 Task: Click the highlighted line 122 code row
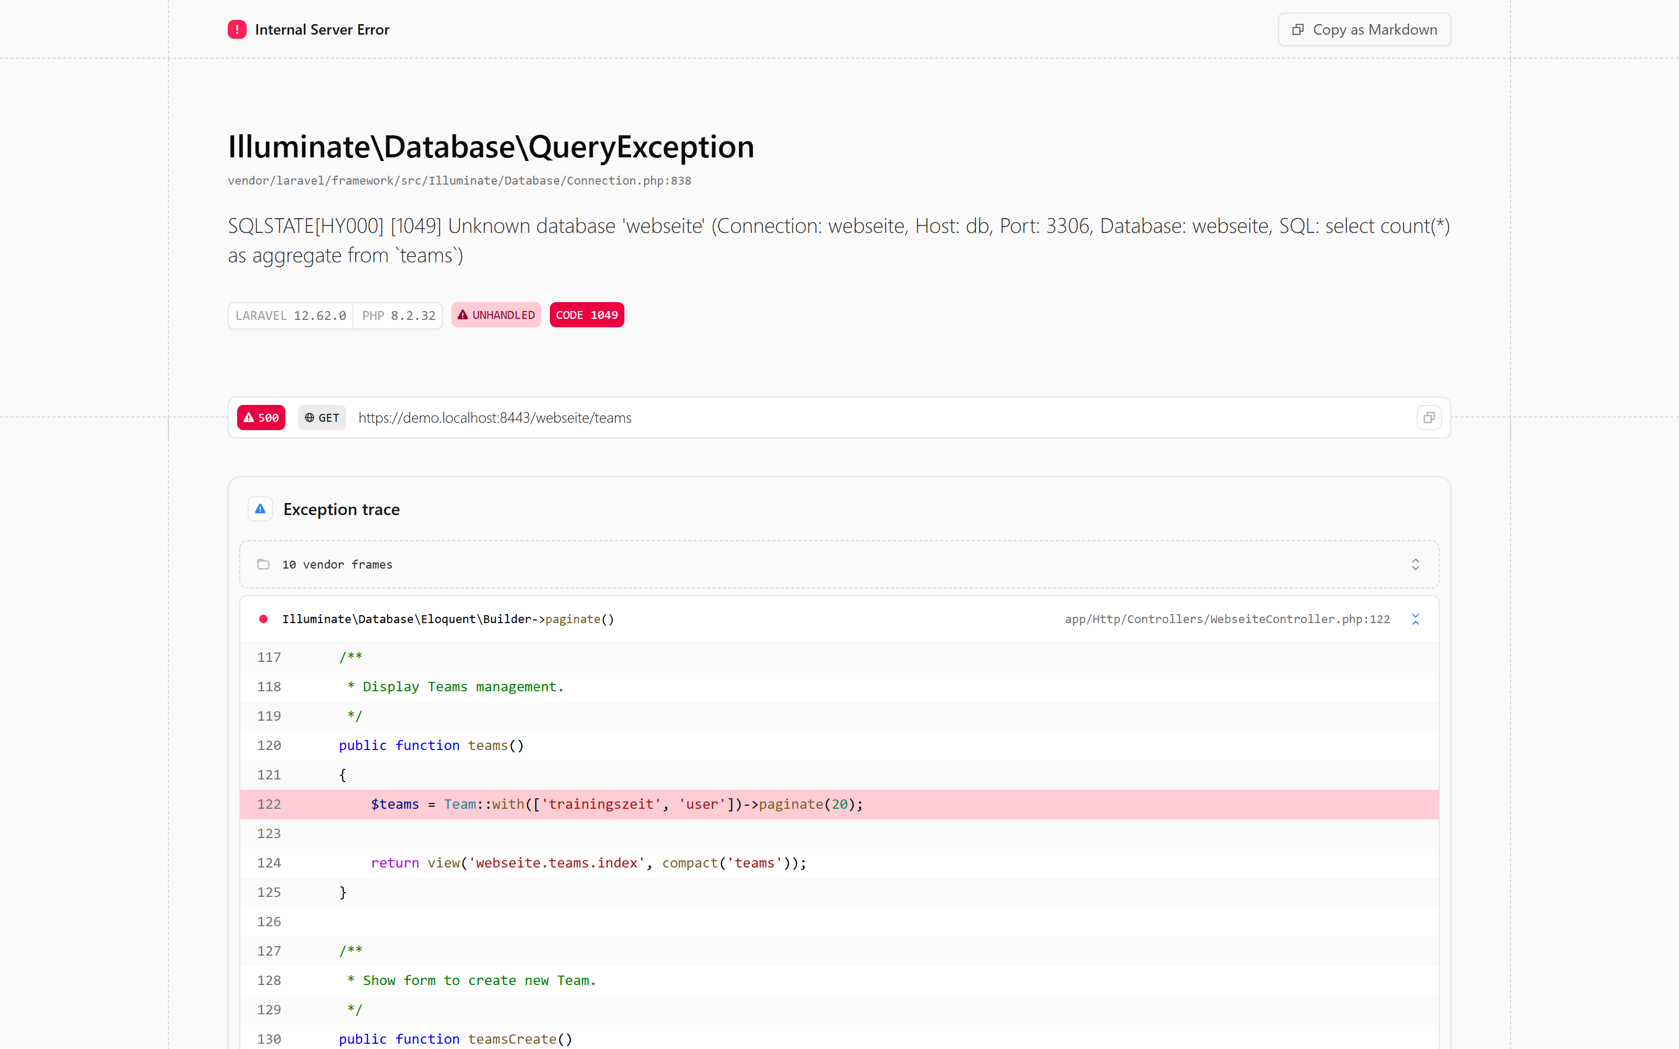[839, 804]
